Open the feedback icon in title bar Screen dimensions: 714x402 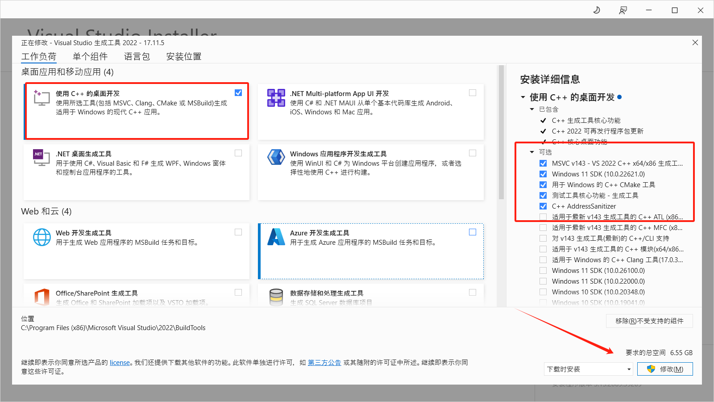[623, 10]
